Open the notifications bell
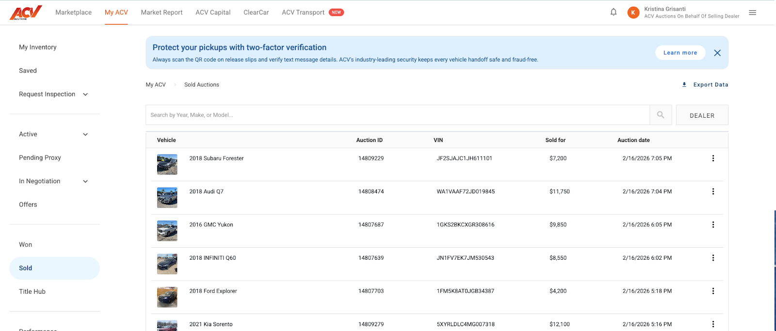Image resolution: width=776 pixels, height=331 pixels. (x=614, y=12)
